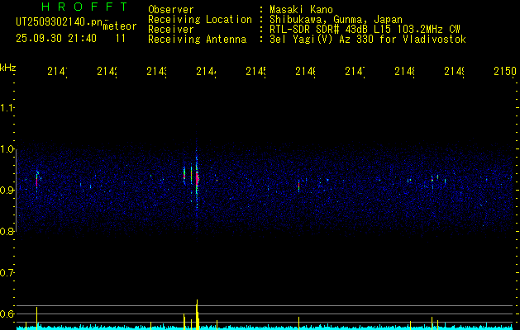Click the first time marker on the time axis
Screen dimensions: 520x330
pos(57,73)
